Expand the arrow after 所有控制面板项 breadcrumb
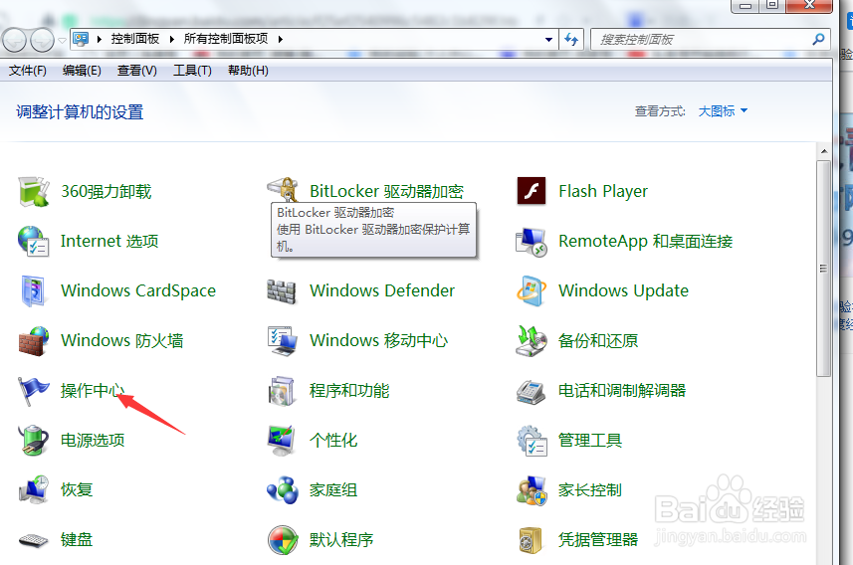This screenshot has height=565, width=853. click(x=281, y=39)
